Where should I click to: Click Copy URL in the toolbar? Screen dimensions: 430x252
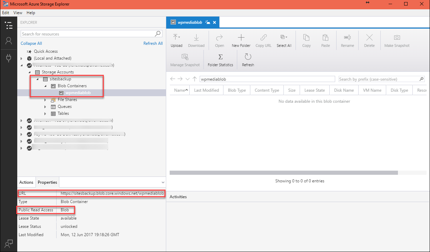click(x=263, y=41)
